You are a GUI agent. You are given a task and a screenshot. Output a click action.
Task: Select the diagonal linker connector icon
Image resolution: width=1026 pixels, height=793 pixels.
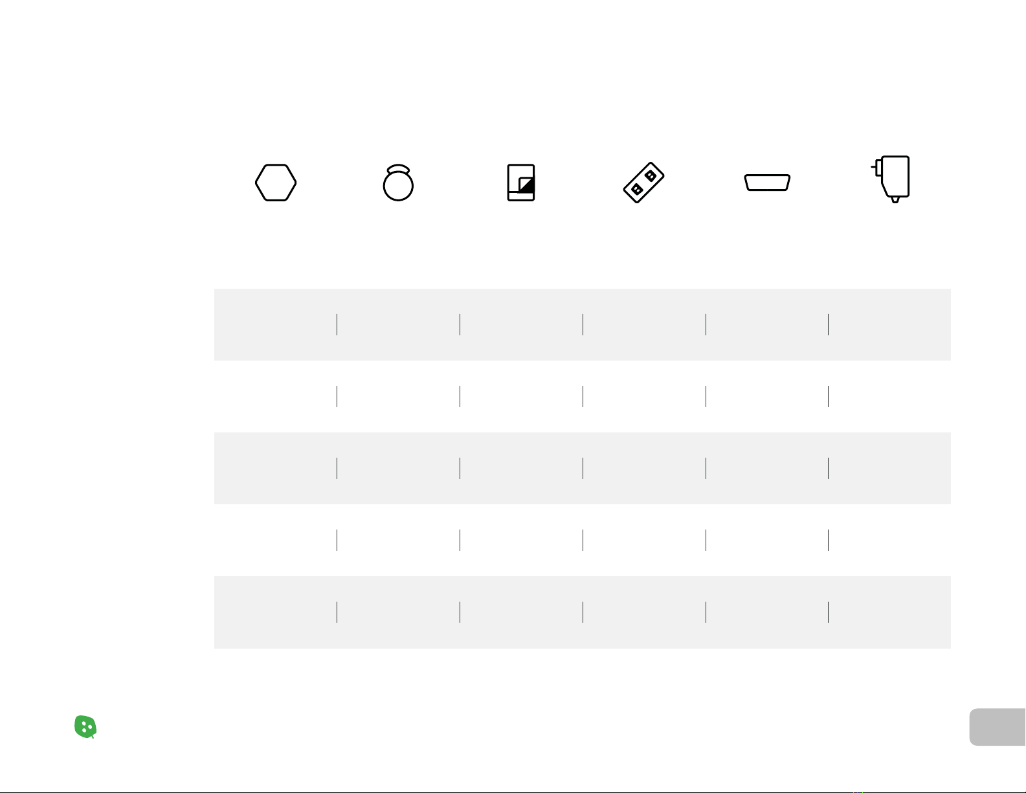pos(644,183)
